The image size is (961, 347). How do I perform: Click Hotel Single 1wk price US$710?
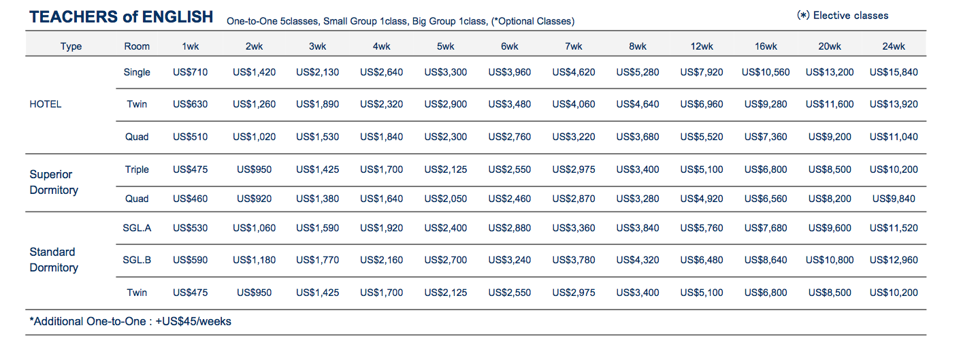190,72
